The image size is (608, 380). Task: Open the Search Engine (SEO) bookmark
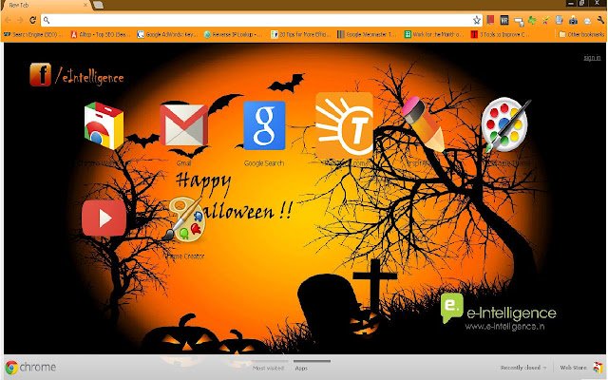click(x=33, y=34)
